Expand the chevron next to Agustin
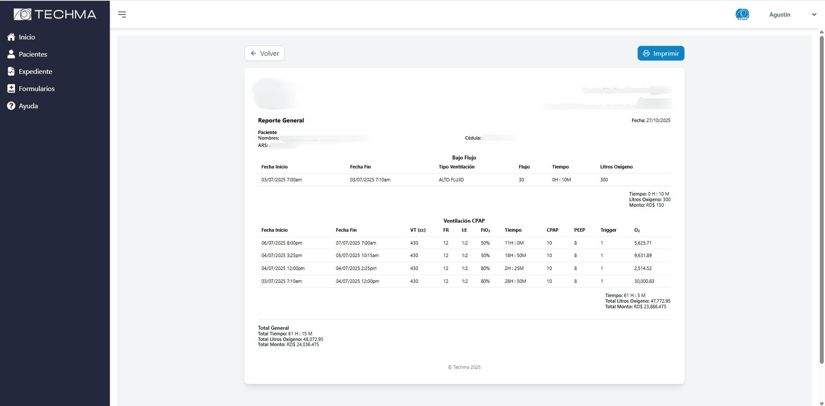 tap(814, 15)
